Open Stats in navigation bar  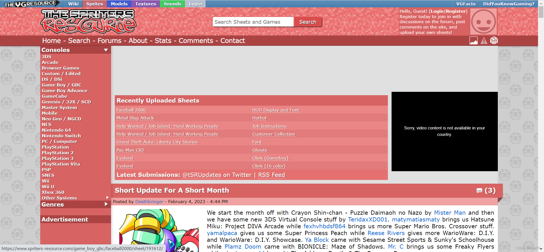point(163,41)
